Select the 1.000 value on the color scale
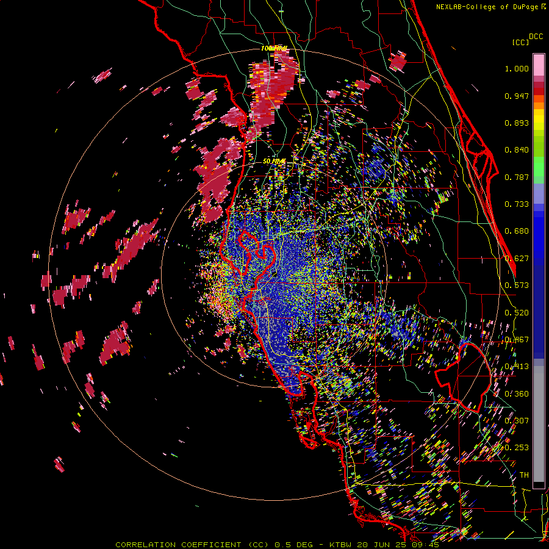The width and height of the screenshot is (549, 549). click(517, 68)
